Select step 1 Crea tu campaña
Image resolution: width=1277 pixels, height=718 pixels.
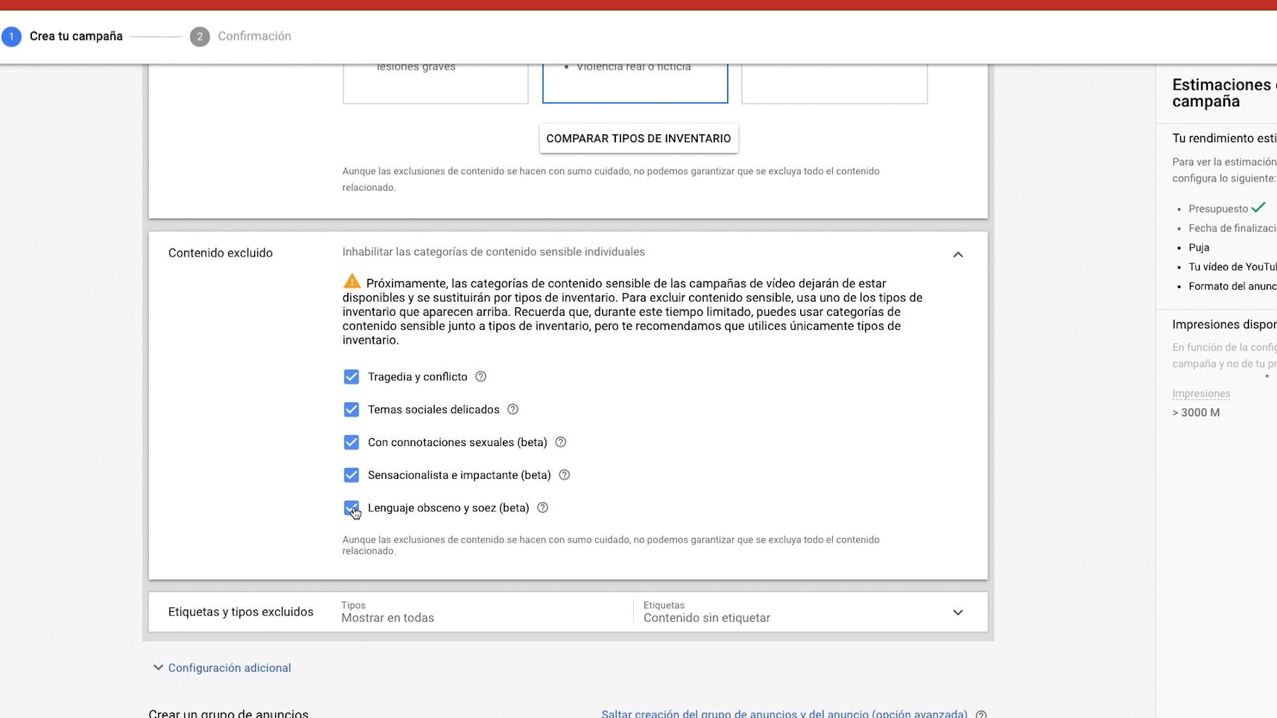[x=63, y=36]
